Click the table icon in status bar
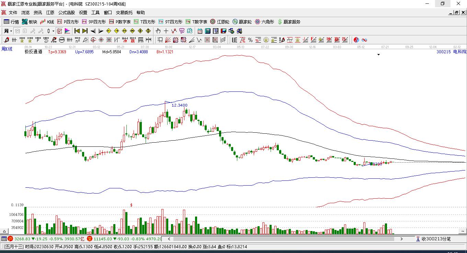Viewport: 467px width, 253px height. tap(4, 239)
